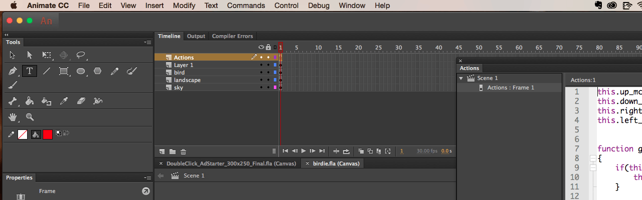642x200 pixels.
Task: Toggle show/hide all layers eye icon
Action: 261,47
